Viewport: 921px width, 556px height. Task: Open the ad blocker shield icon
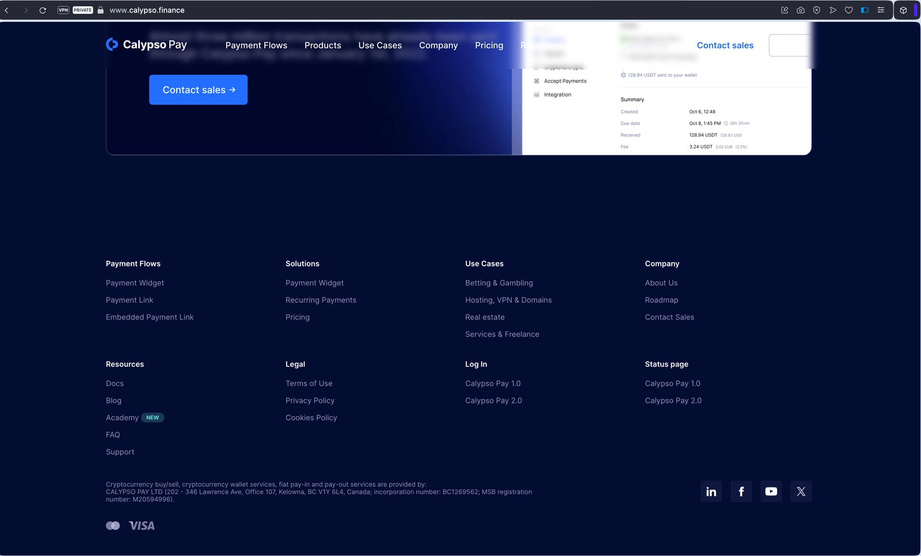(817, 10)
